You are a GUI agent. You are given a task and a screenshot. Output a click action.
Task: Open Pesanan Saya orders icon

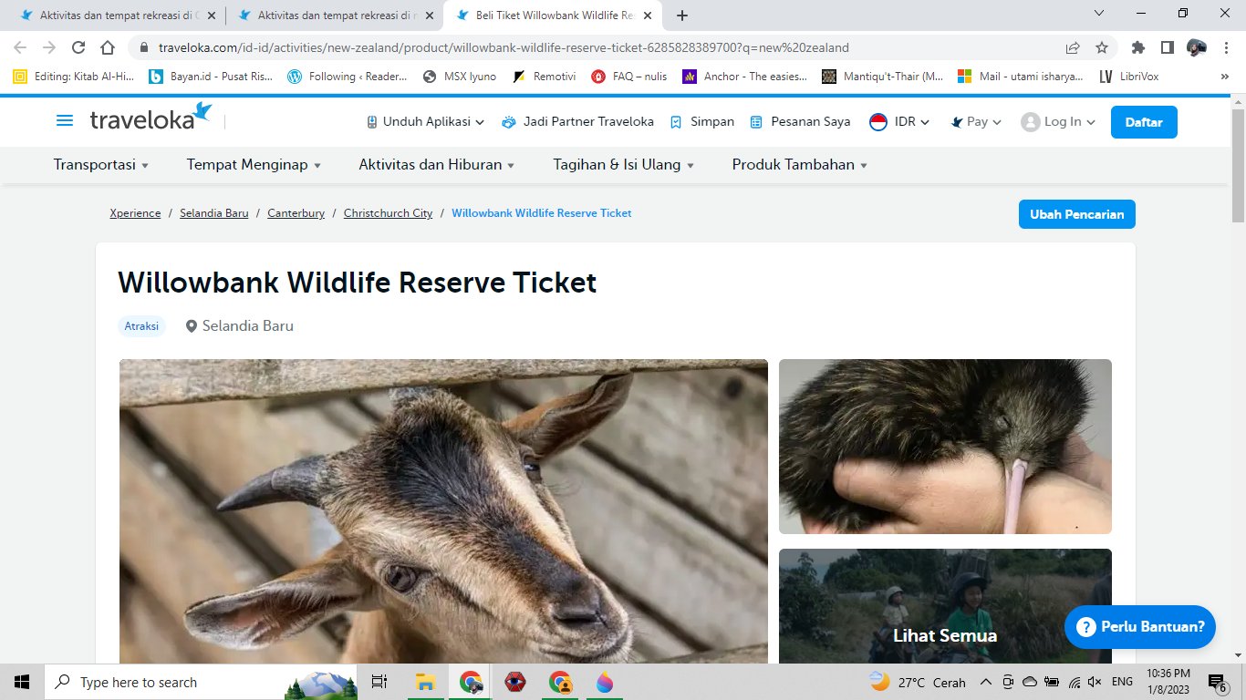[x=756, y=122]
